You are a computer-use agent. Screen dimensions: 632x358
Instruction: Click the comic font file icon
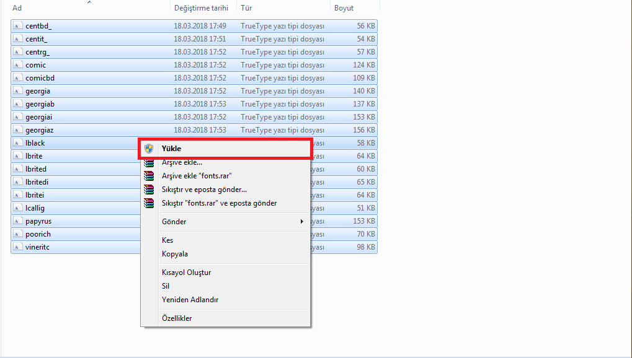(18, 65)
